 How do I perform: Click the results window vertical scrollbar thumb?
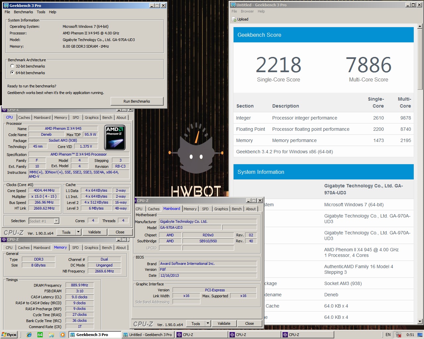point(420,59)
